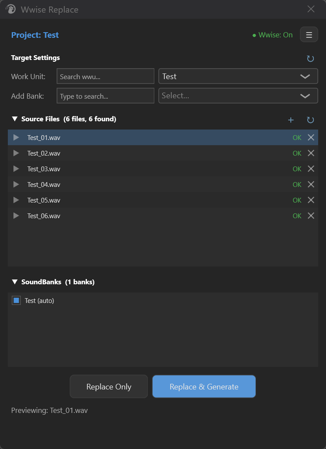Select the Test_06.wav file name
The image size is (326, 449).
[44, 216]
